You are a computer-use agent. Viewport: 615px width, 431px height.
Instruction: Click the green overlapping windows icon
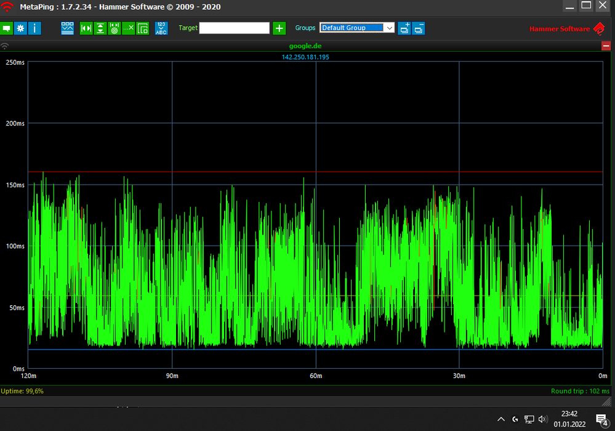click(143, 28)
